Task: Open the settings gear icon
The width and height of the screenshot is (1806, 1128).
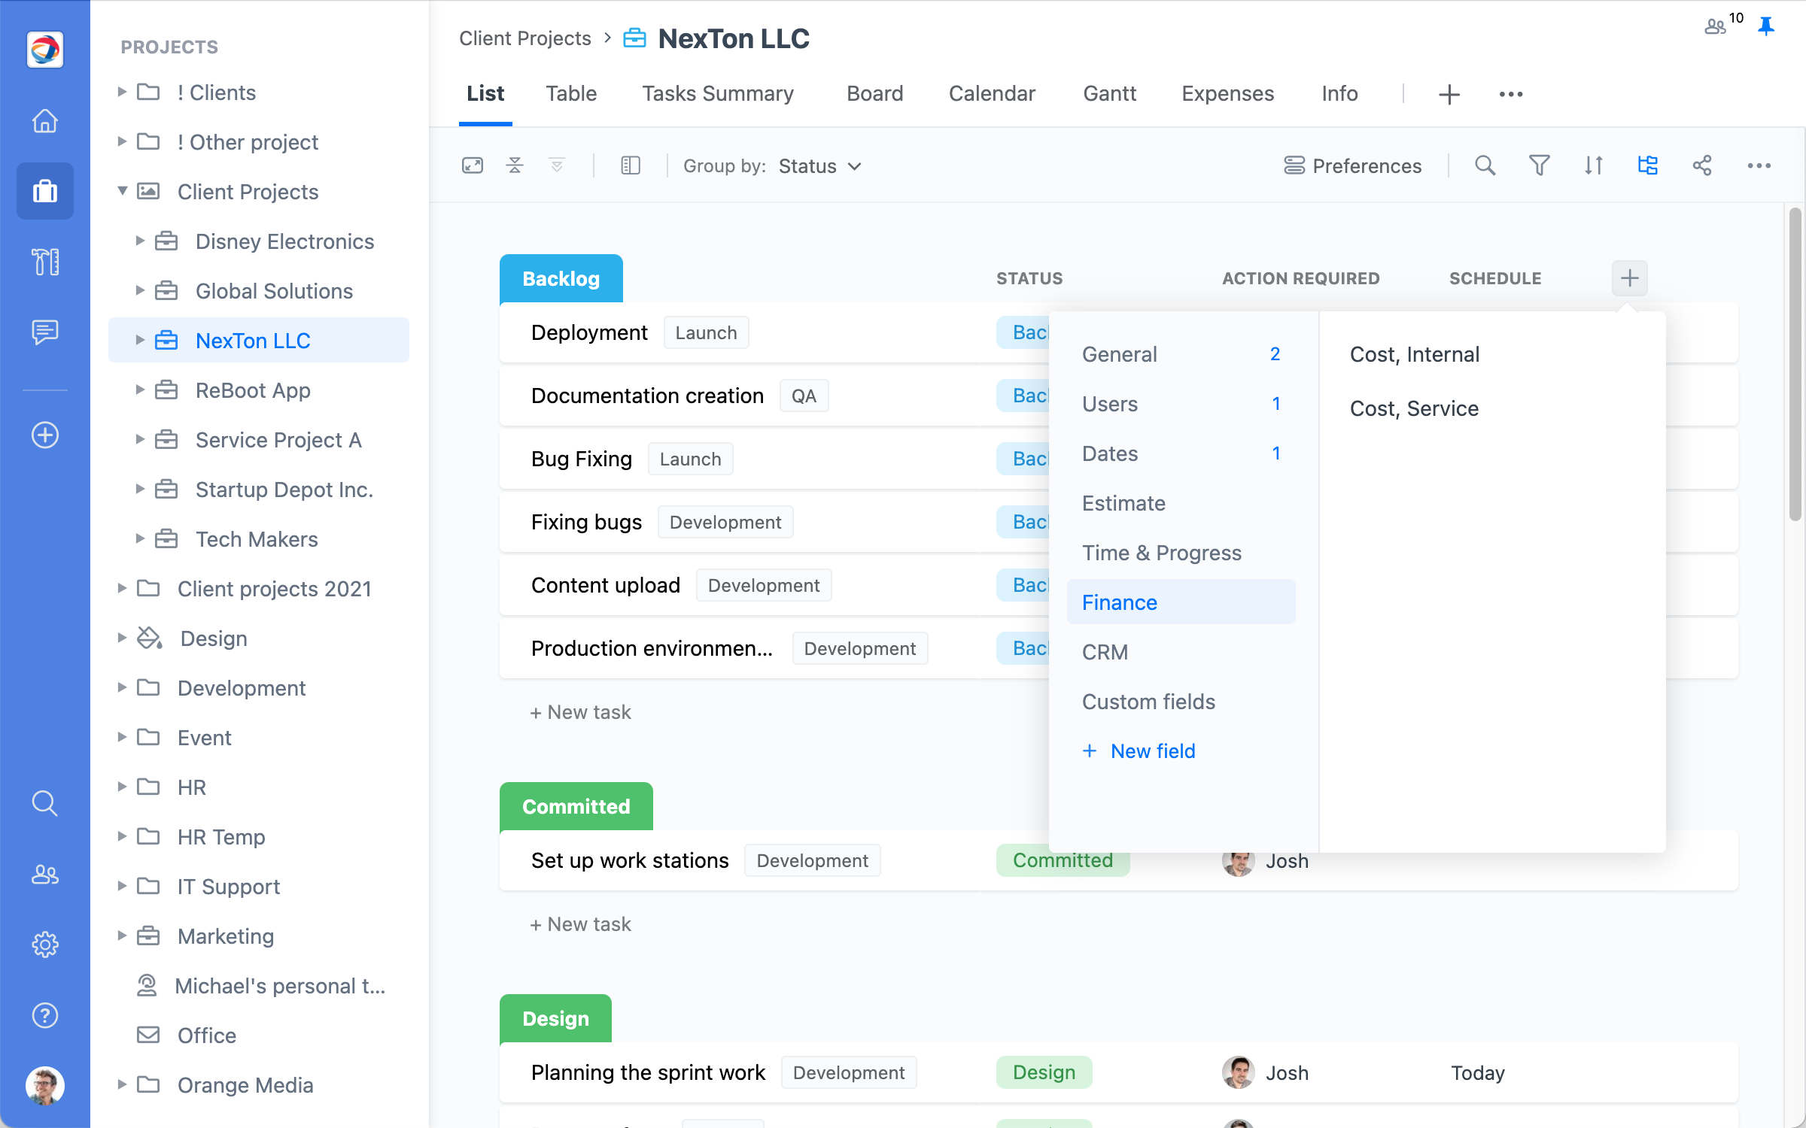Action: tap(45, 945)
